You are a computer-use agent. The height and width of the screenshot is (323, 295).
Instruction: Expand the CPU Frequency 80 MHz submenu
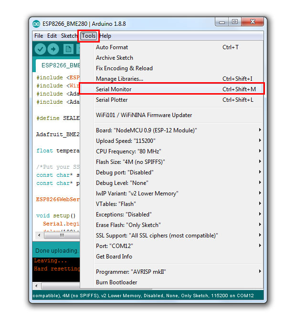171,151
